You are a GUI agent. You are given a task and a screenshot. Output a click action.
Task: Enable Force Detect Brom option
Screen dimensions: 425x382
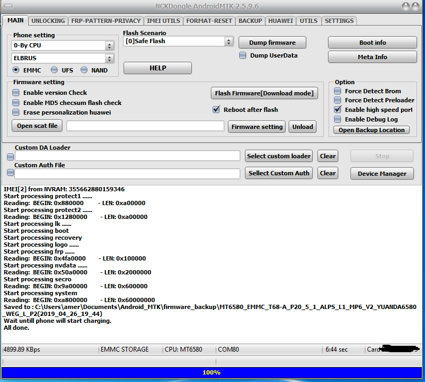pyautogui.click(x=338, y=91)
